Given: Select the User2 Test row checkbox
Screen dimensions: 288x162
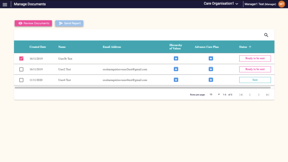Looking at the screenshot, I should (x=21, y=69).
